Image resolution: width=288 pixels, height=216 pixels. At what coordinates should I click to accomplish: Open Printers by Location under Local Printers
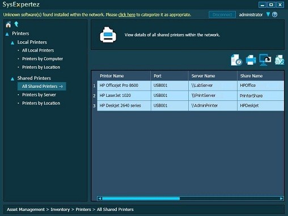41,67
